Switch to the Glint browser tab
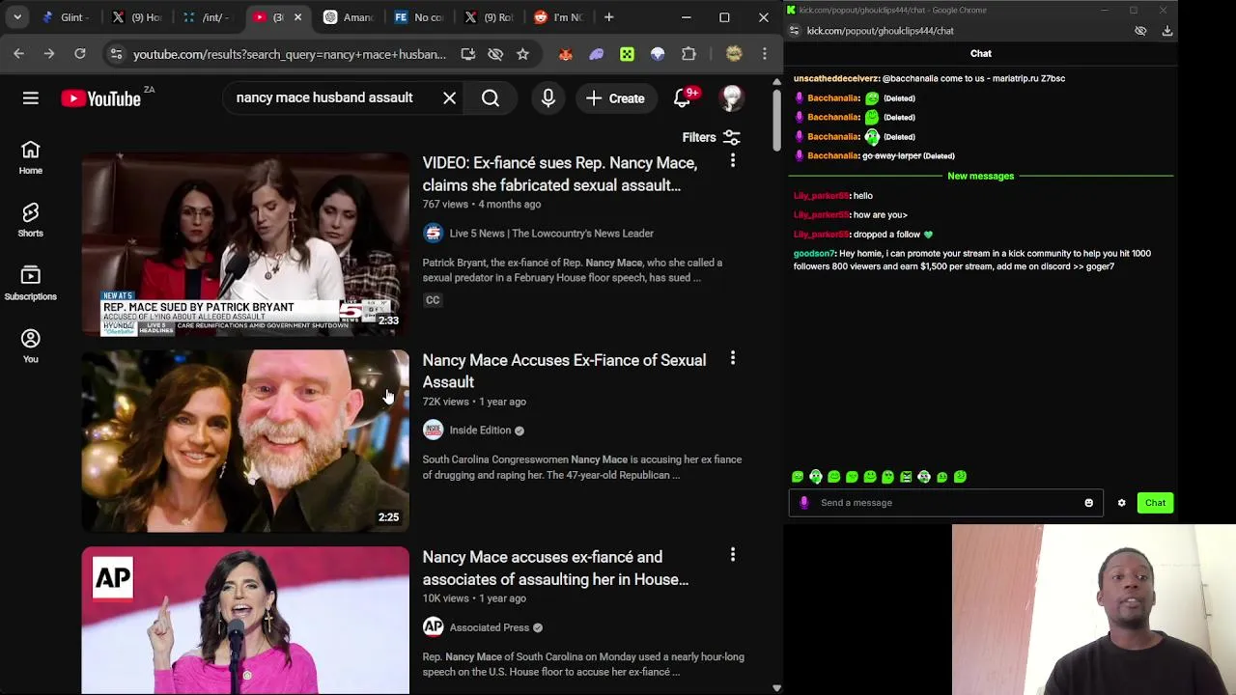The image size is (1236, 695). coord(65,17)
